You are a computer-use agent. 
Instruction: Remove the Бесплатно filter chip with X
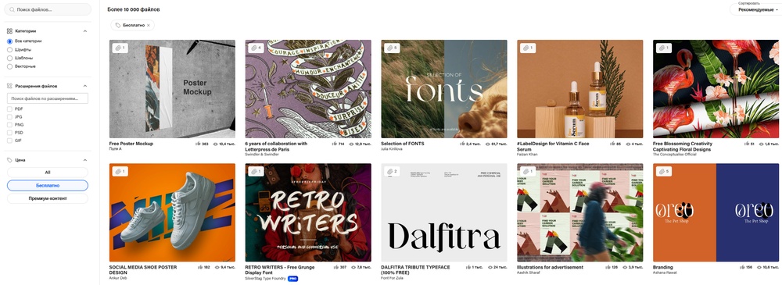(x=149, y=25)
